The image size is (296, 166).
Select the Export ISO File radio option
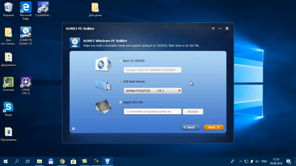(x=121, y=102)
